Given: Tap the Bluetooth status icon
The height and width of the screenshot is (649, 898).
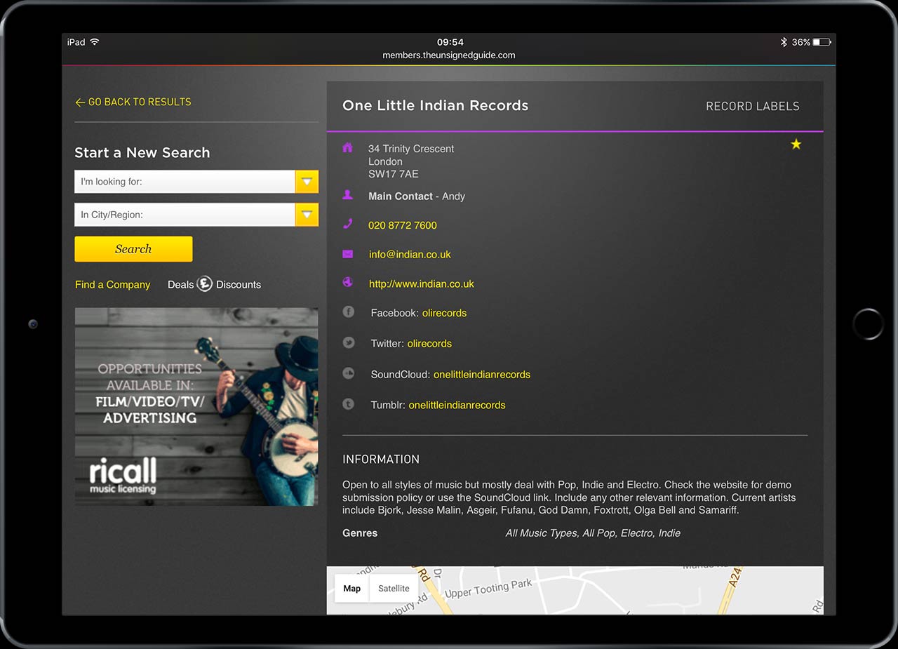Looking at the screenshot, I should pyautogui.click(x=784, y=42).
